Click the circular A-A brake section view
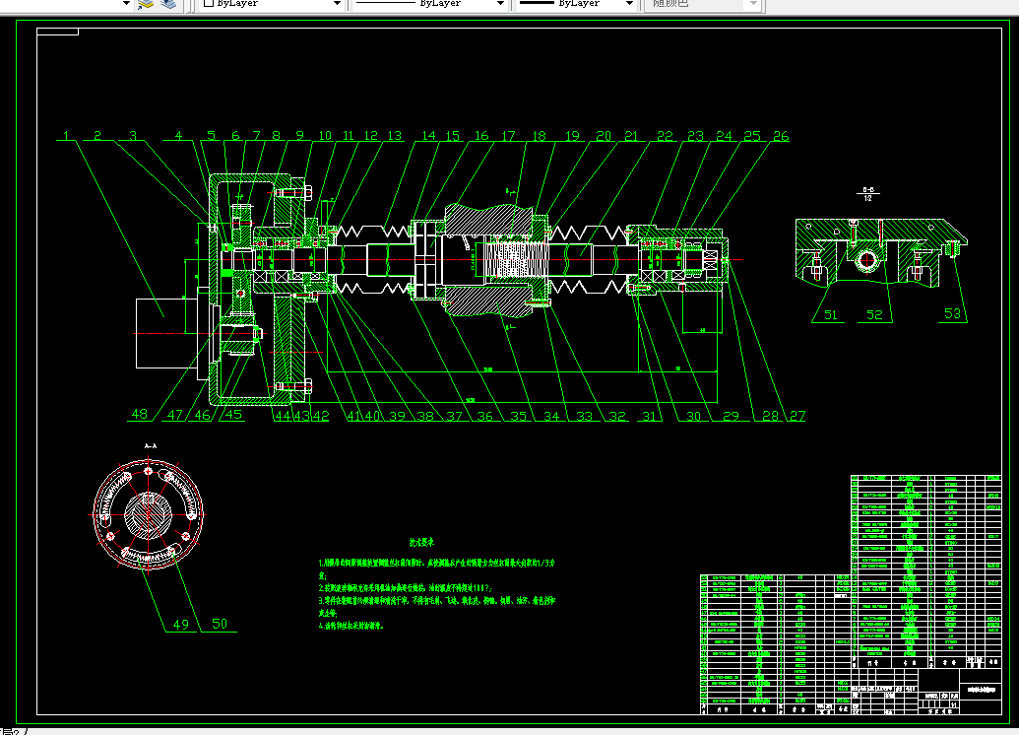Viewport: 1019px width, 735px height. click(x=148, y=514)
